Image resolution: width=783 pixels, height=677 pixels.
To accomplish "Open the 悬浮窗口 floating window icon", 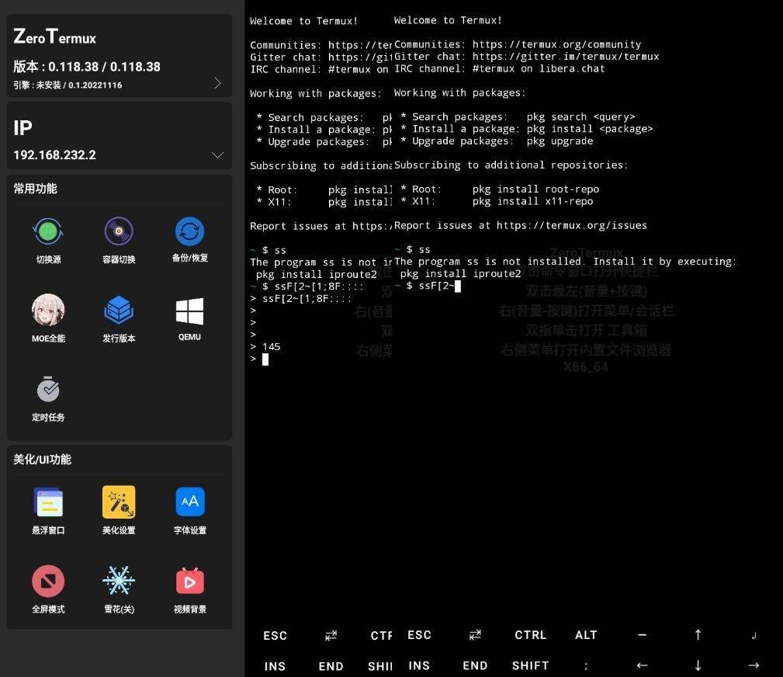I will [x=48, y=502].
